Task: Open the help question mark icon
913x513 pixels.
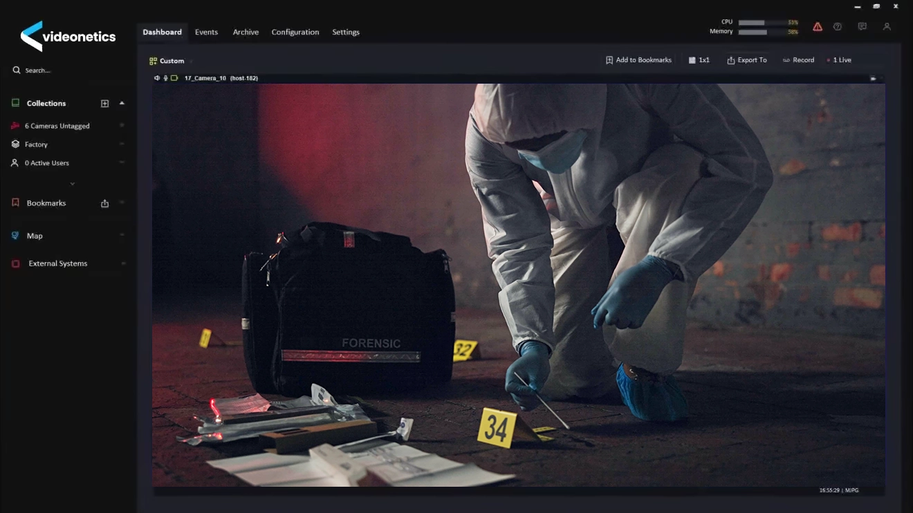Action: (x=838, y=27)
